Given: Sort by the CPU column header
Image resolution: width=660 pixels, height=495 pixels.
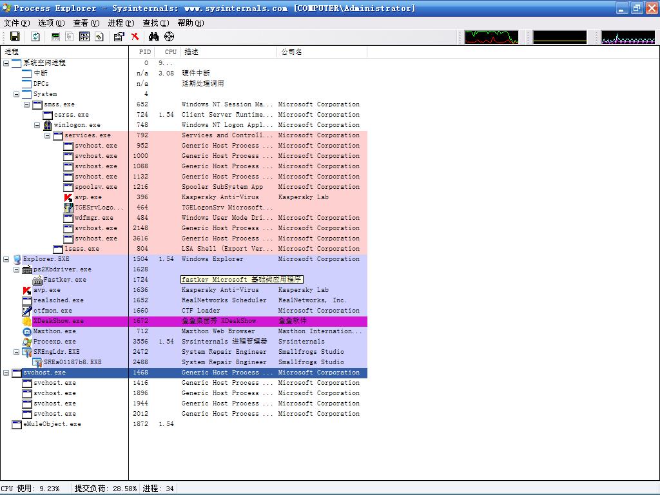Looking at the screenshot, I should (x=168, y=52).
